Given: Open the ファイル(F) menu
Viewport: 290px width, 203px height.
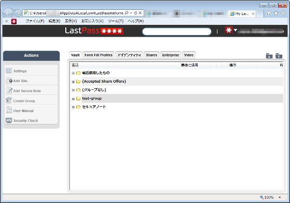Looking at the screenshot, I should click(x=35, y=21).
